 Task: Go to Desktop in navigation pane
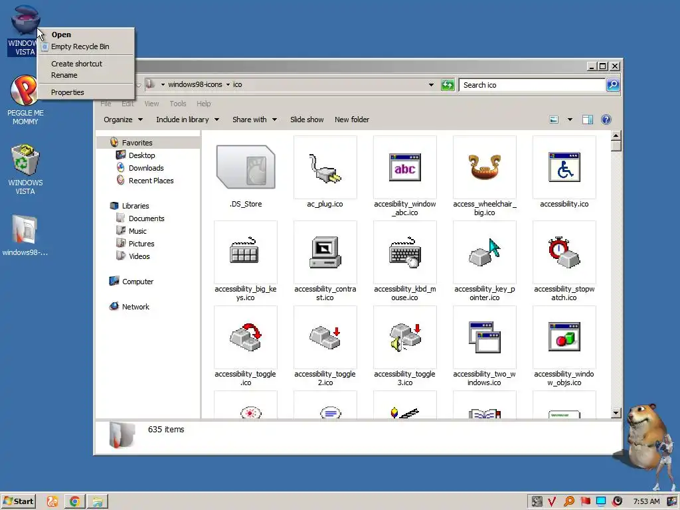pos(142,155)
